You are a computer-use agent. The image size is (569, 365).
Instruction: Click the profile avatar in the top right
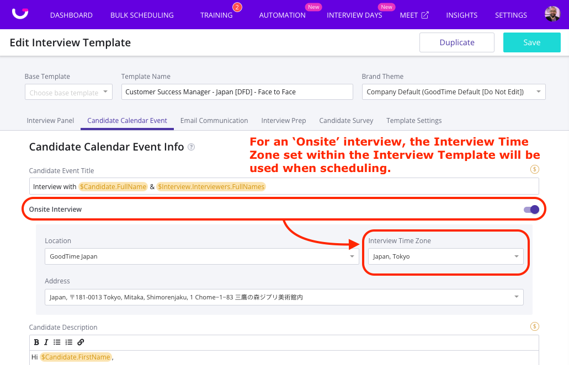552,14
